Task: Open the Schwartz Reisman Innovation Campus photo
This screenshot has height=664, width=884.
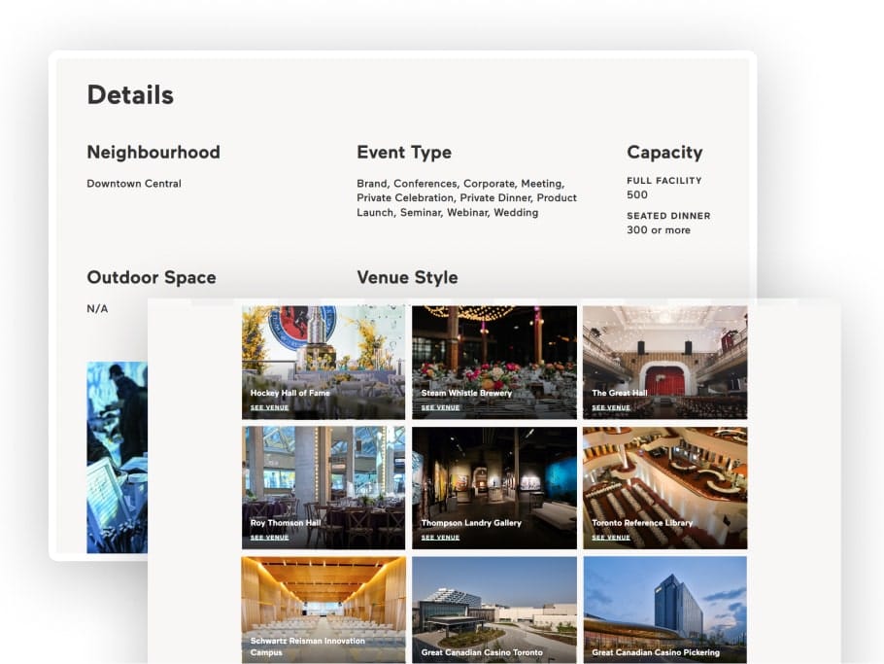Action: [323, 610]
